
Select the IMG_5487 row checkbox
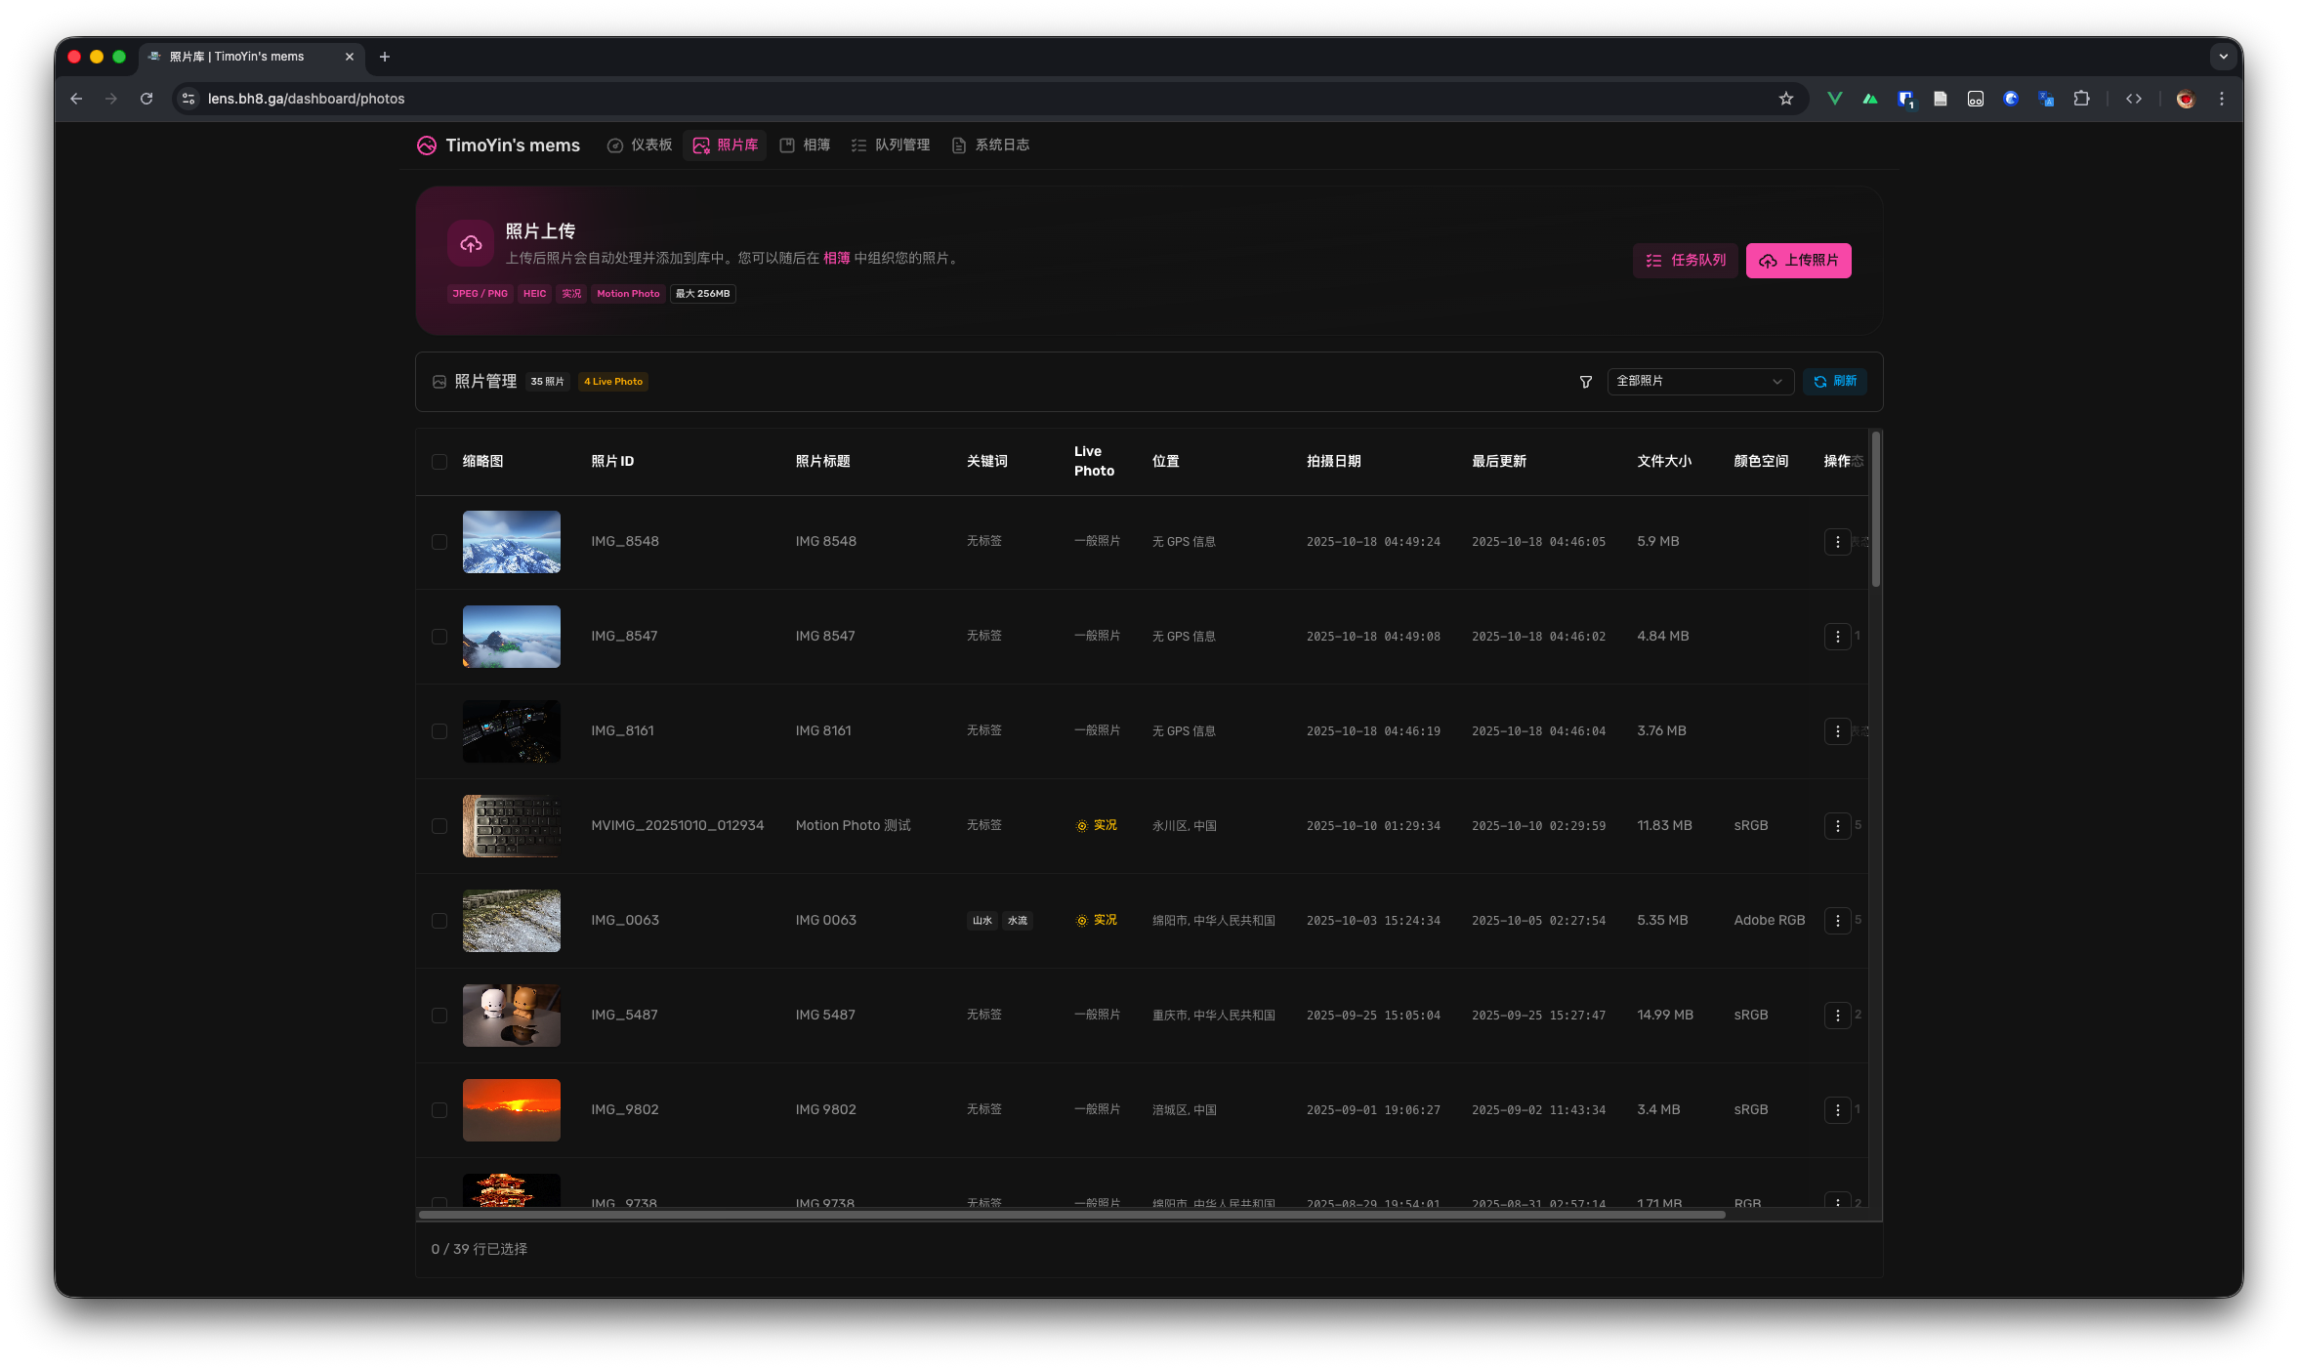[439, 1016]
